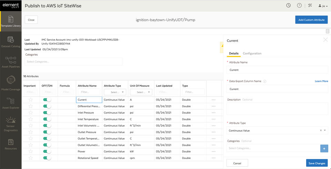Open the Attribute Type column filter dropdown
331x169 pixels.
tap(115, 92)
